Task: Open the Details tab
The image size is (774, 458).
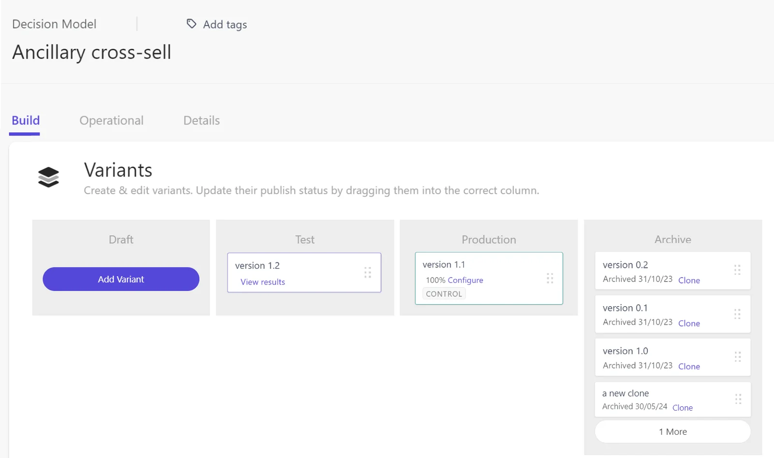Action: pyautogui.click(x=201, y=120)
